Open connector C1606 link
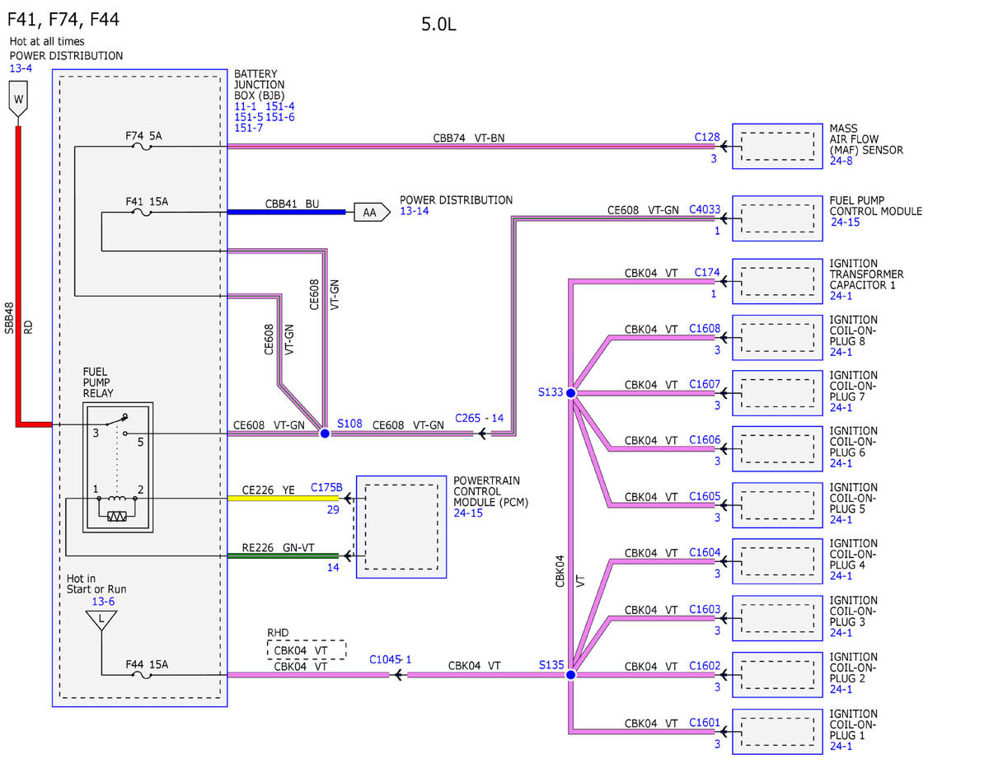Viewport: 989px width, 764px height. point(705,440)
